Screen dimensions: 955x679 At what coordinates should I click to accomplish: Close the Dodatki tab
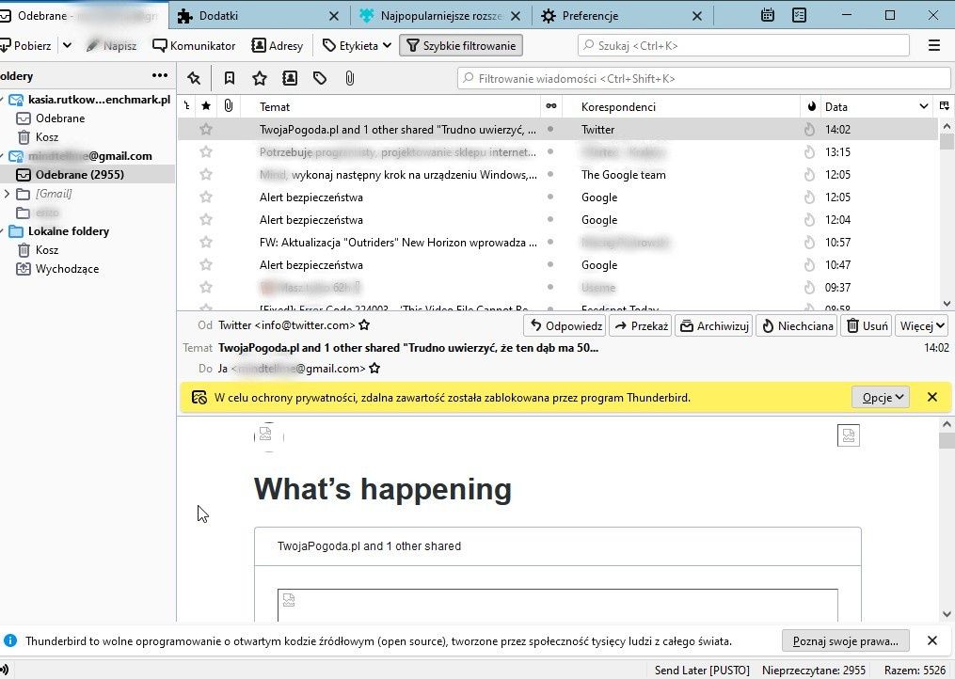pos(334,16)
